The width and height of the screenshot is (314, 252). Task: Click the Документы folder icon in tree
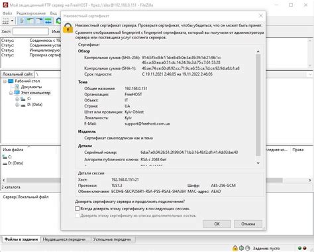point(17,87)
